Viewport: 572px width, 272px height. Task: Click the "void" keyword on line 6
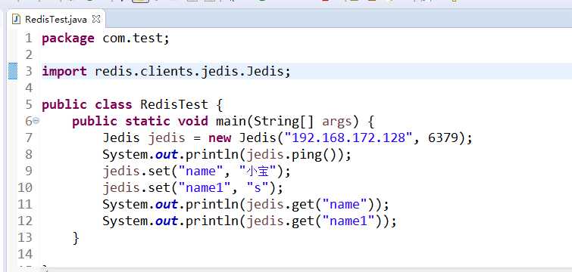193,121
